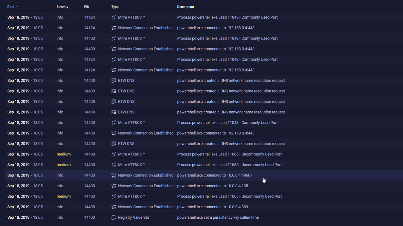The height and width of the screenshot is (226, 403).
Task: Click info severity in the 10.0.0.4:389 row
Action: [x=60, y=207]
